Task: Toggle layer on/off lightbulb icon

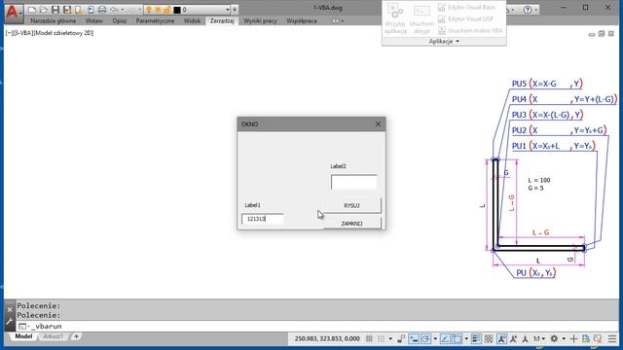Action: [149, 10]
